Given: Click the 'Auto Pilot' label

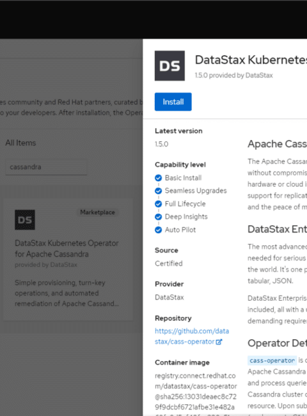Looking at the screenshot, I should tap(180, 230).
